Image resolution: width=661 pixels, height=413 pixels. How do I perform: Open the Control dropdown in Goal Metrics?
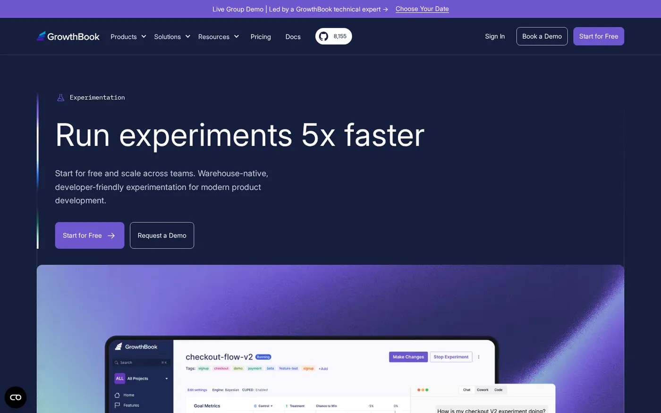pyautogui.click(x=263, y=406)
